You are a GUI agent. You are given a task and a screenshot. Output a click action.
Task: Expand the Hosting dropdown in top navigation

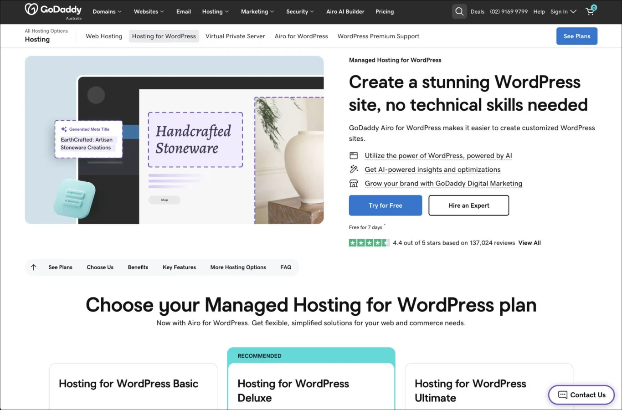click(216, 11)
